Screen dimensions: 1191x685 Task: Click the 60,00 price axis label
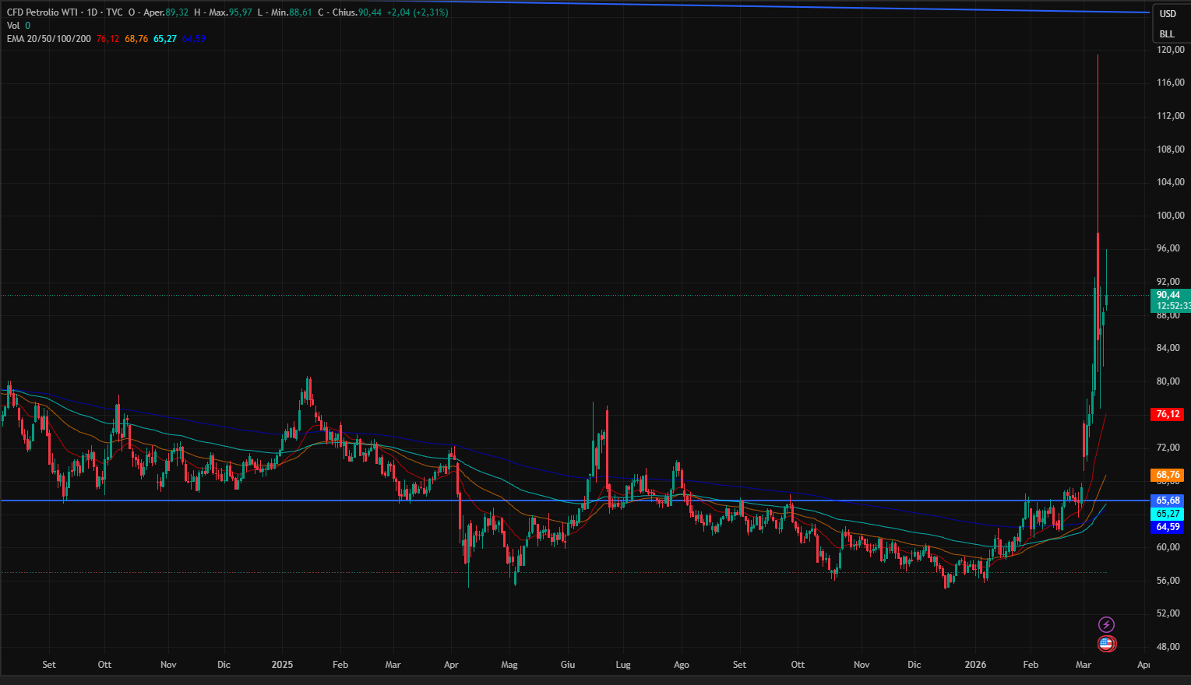[1168, 547]
